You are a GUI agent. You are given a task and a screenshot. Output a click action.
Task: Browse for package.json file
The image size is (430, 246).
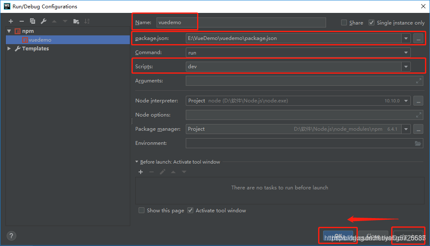pos(418,39)
